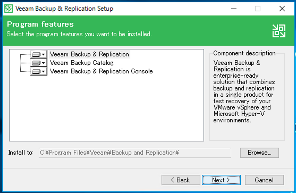The image size is (296, 193).
Task: Click the Component description text
Action: point(244,91)
